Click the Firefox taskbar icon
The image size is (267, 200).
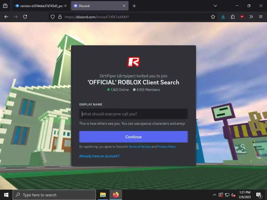[116, 195]
